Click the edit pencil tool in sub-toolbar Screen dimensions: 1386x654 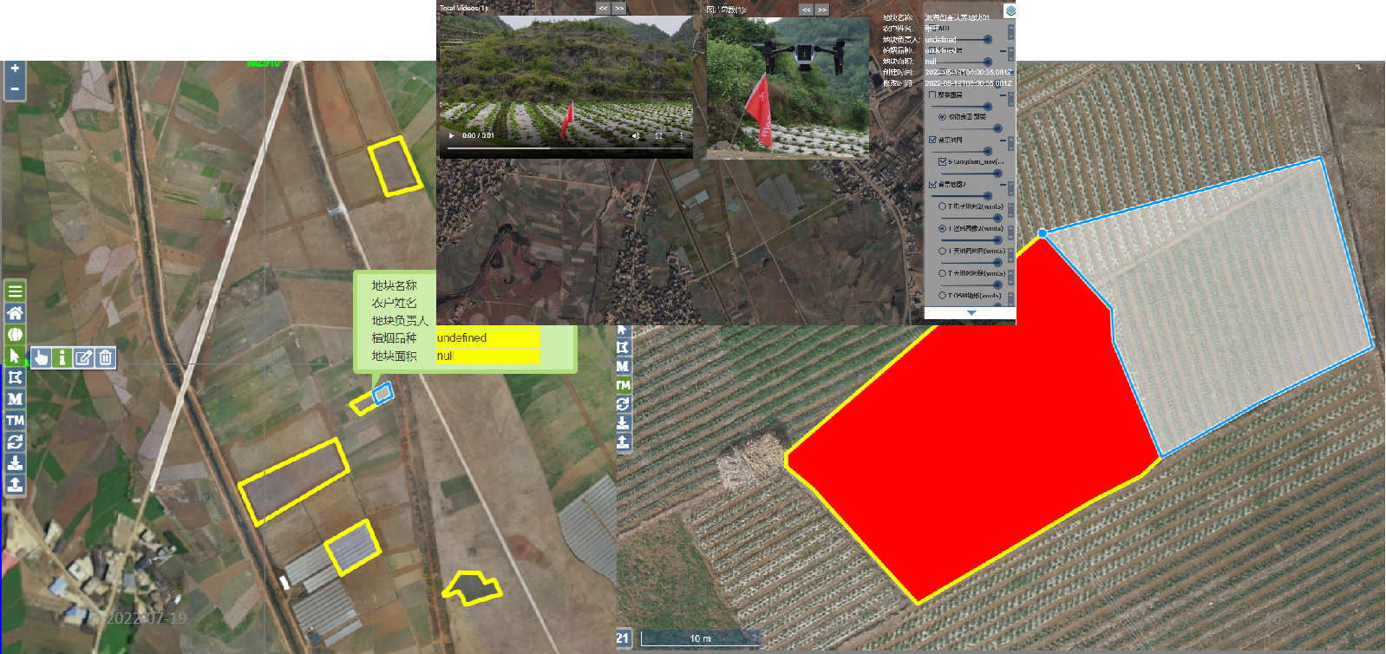click(83, 357)
